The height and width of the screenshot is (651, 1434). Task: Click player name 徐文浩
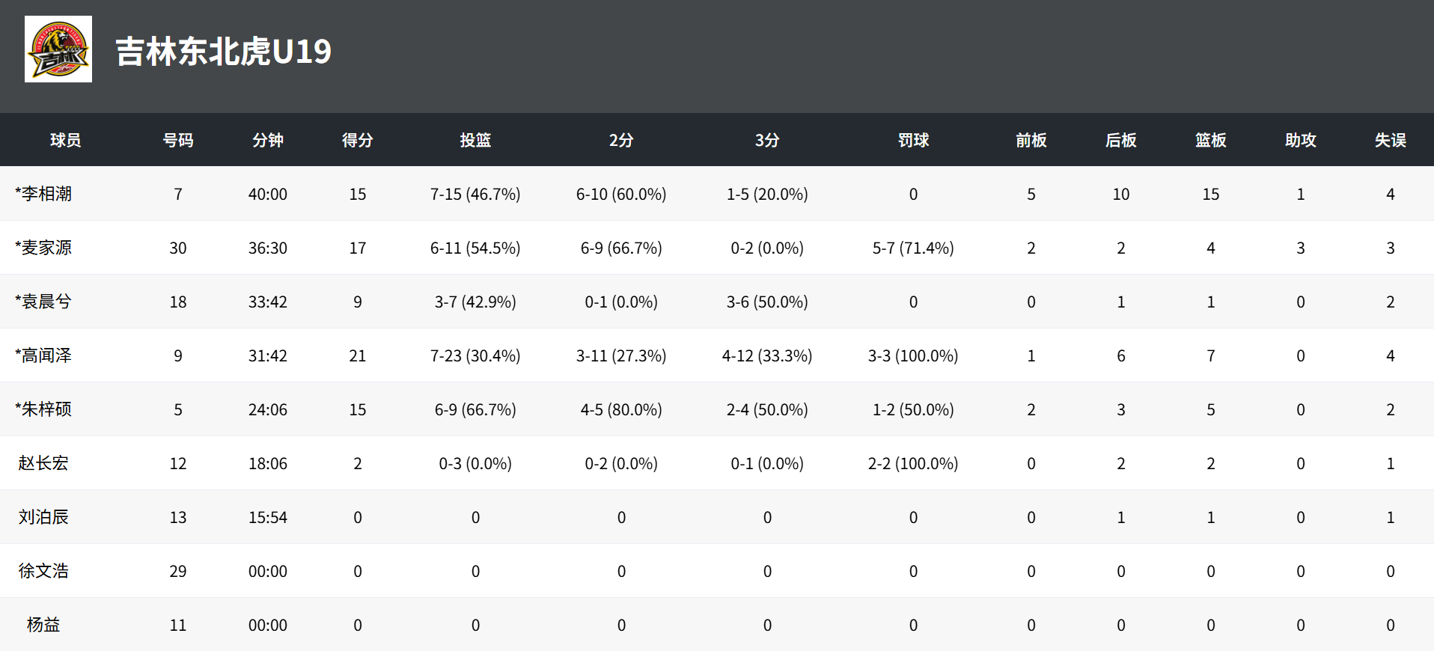[43, 571]
